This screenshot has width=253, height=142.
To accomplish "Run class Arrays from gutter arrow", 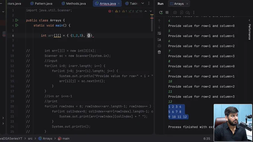I will [17, 20].
